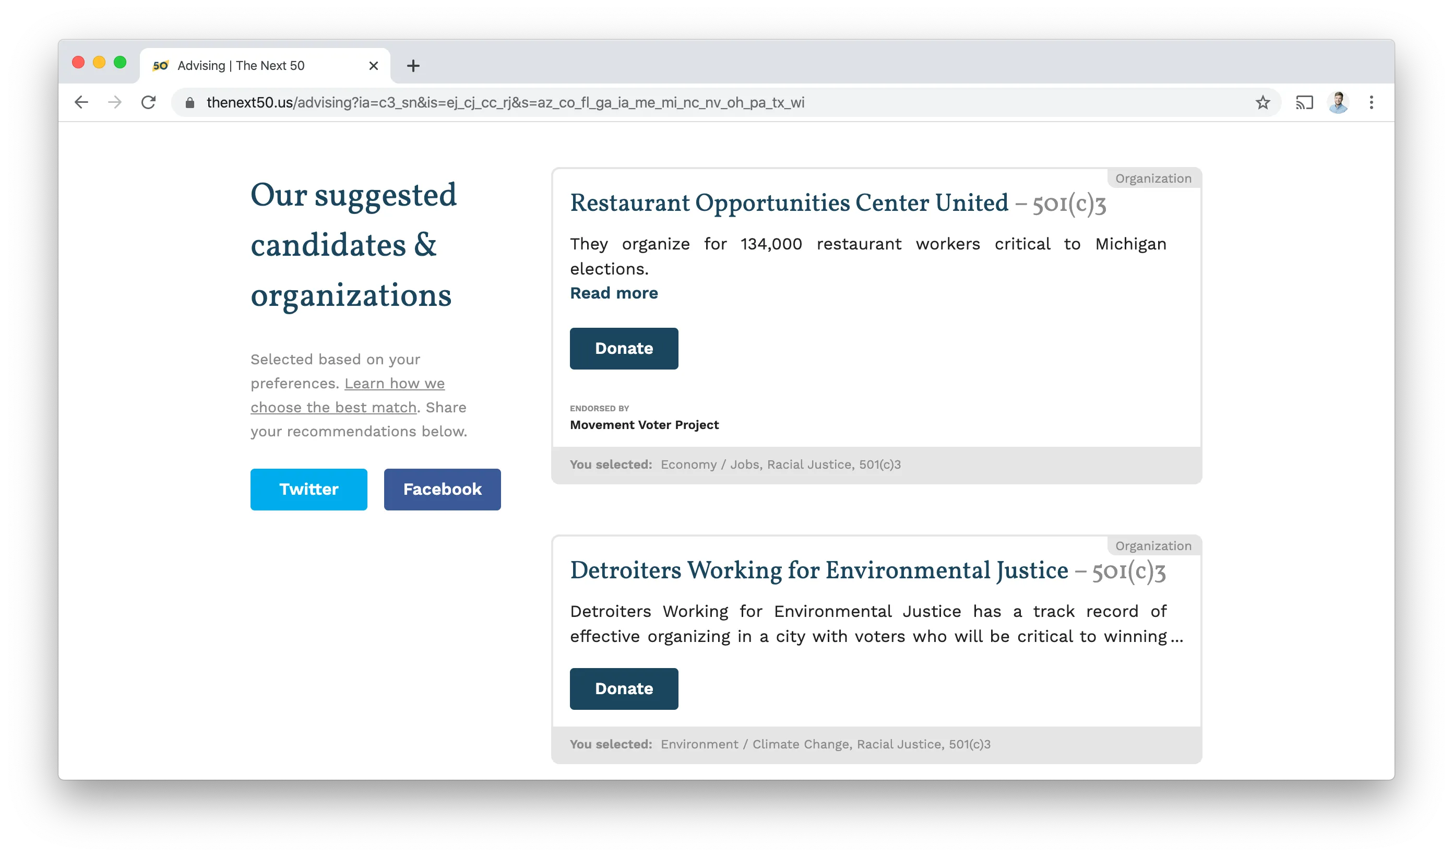Share recommendations on Facebook

point(442,489)
